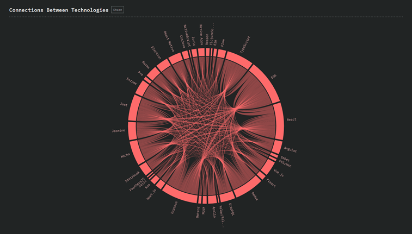Select the 'Vue.js' label
The width and height of the screenshot is (412, 234).
click(x=279, y=173)
